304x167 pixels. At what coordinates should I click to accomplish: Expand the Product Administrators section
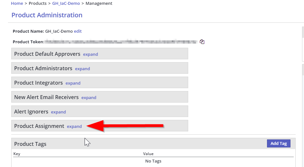click(x=82, y=69)
